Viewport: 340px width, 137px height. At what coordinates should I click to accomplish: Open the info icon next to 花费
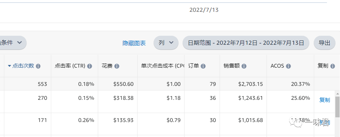117,66
